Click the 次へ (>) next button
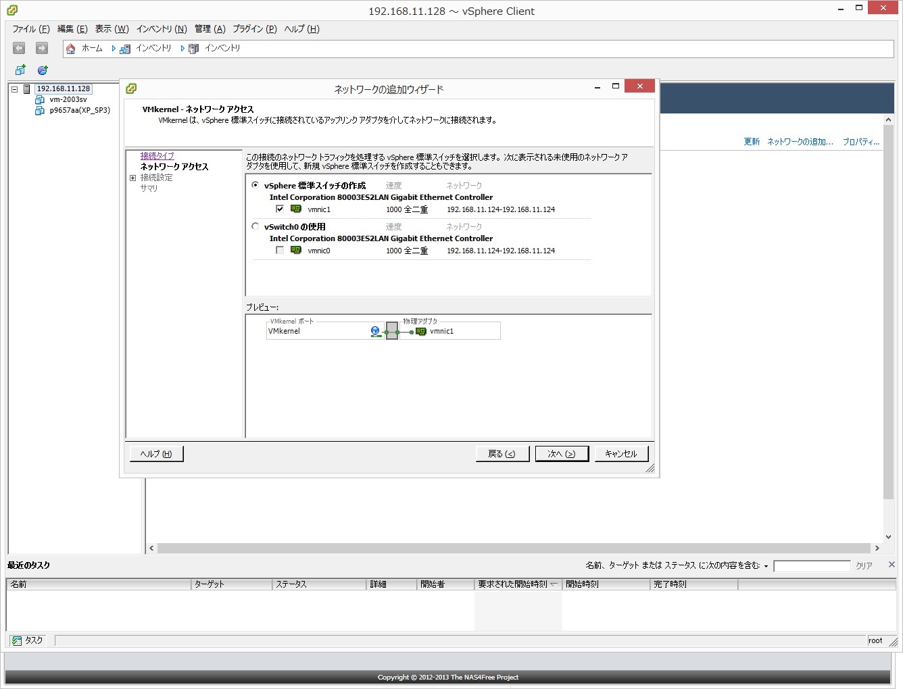 (x=562, y=454)
